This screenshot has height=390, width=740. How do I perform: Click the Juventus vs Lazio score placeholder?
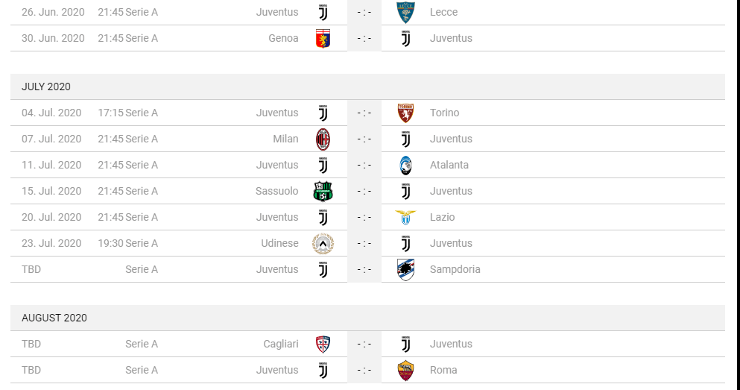pos(364,217)
